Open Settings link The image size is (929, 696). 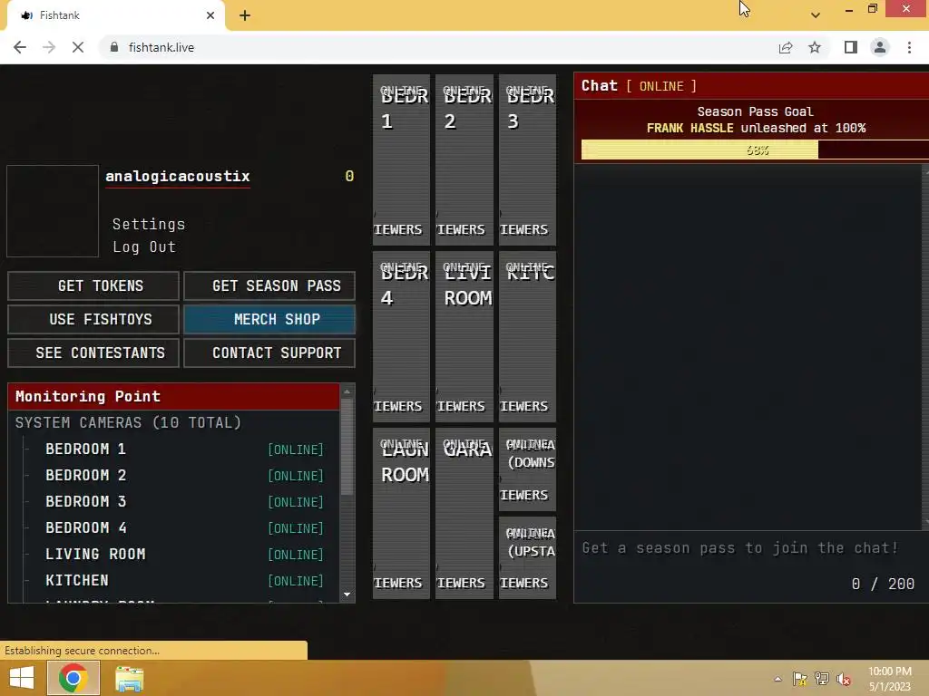pyautogui.click(x=149, y=225)
